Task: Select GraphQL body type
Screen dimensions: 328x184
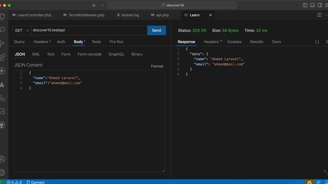Action: [x=116, y=54]
